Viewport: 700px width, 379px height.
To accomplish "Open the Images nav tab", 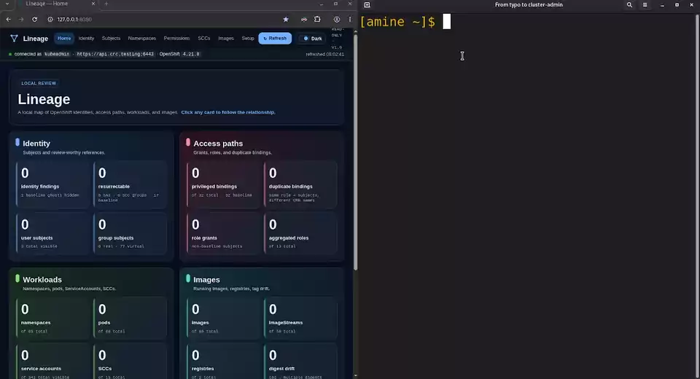I will pyautogui.click(x=226, y=39).
